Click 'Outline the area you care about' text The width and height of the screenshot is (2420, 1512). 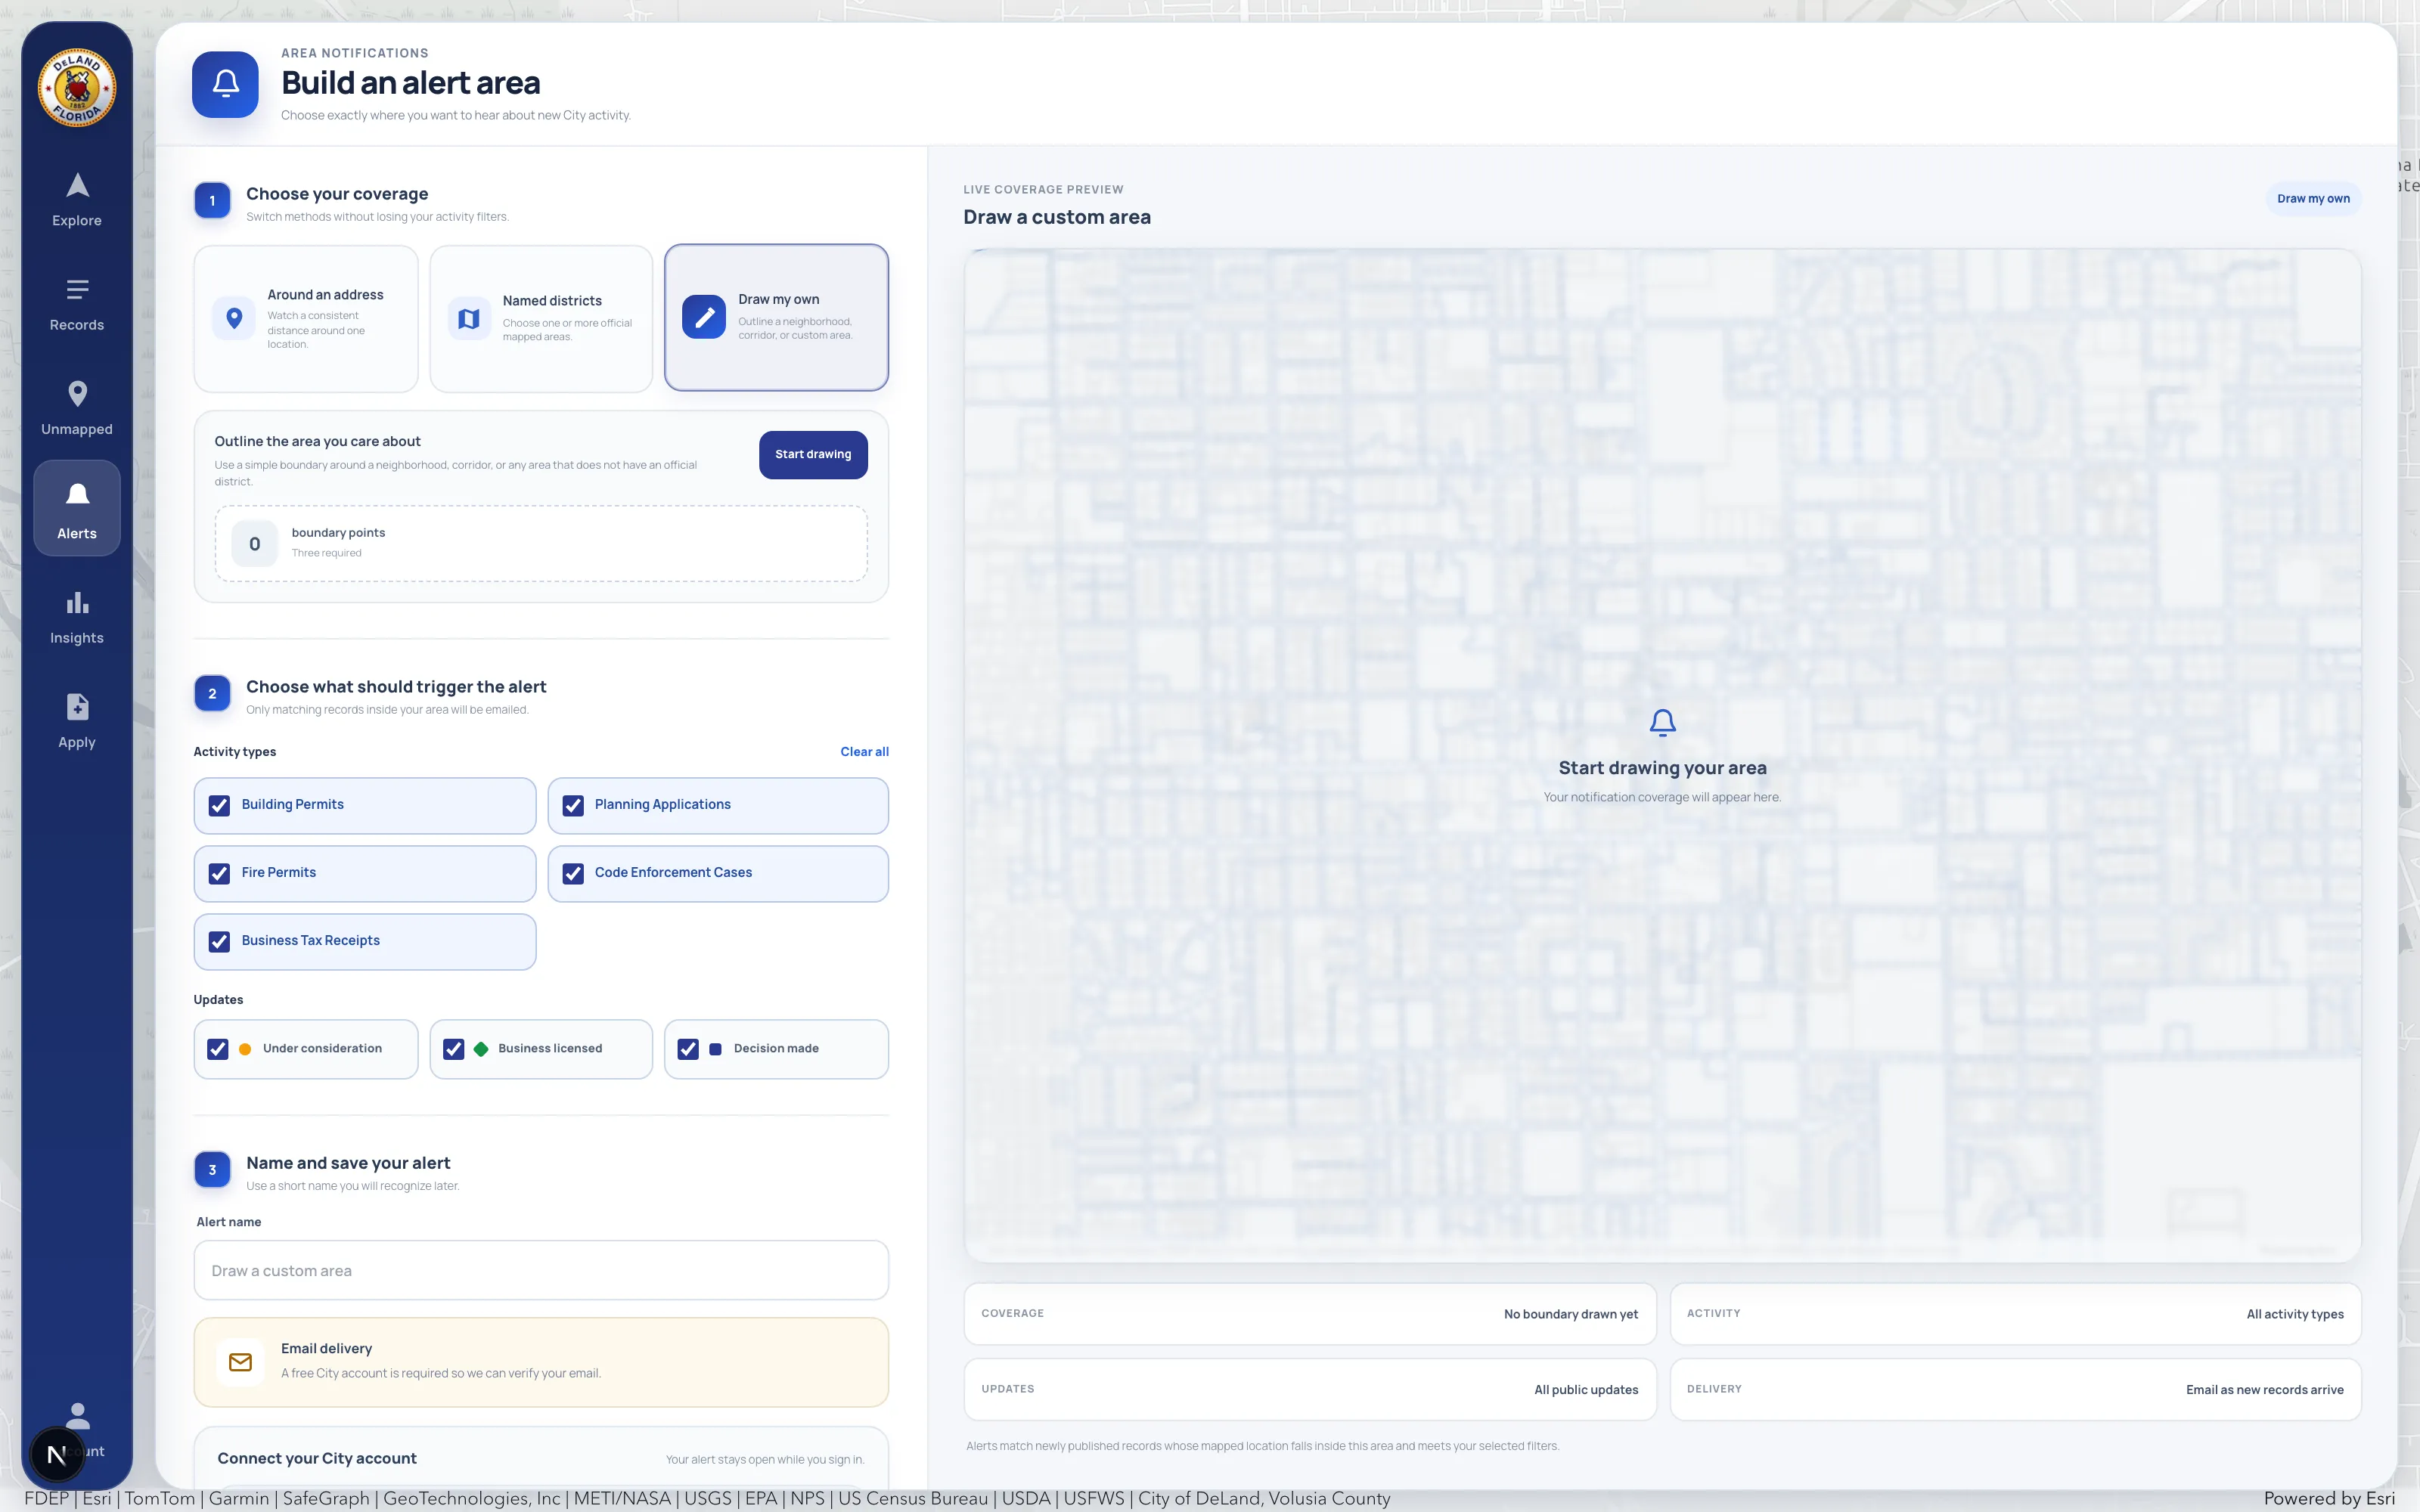click(x=317, y=442)
